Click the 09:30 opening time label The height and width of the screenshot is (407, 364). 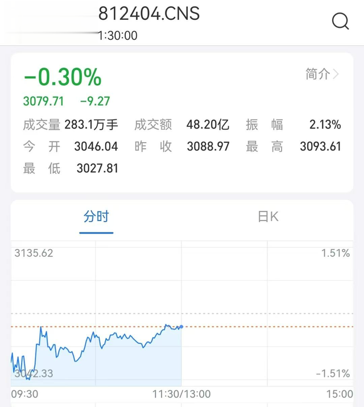pyautogui.click(x=24, y=394)
